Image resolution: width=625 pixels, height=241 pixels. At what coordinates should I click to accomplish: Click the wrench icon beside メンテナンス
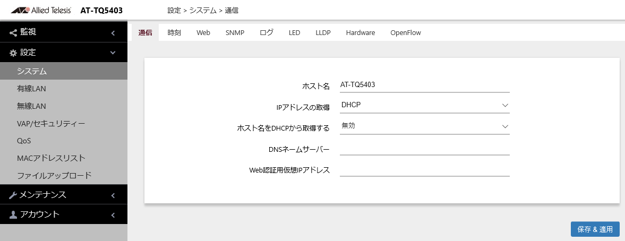pyautogui.click(x=13, y=195)
